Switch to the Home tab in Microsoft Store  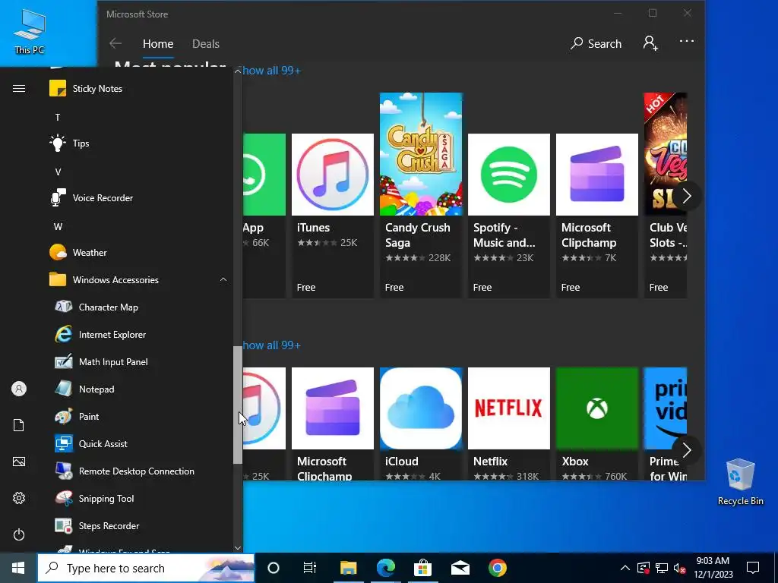point(158,43)
